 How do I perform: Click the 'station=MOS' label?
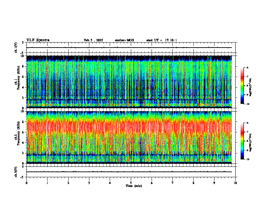pos(124,40)
